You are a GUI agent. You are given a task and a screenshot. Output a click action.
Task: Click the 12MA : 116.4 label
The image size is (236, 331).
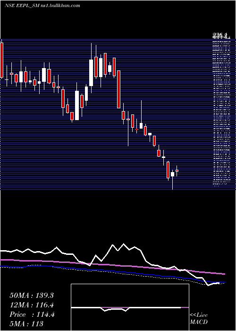click(32, 305)
